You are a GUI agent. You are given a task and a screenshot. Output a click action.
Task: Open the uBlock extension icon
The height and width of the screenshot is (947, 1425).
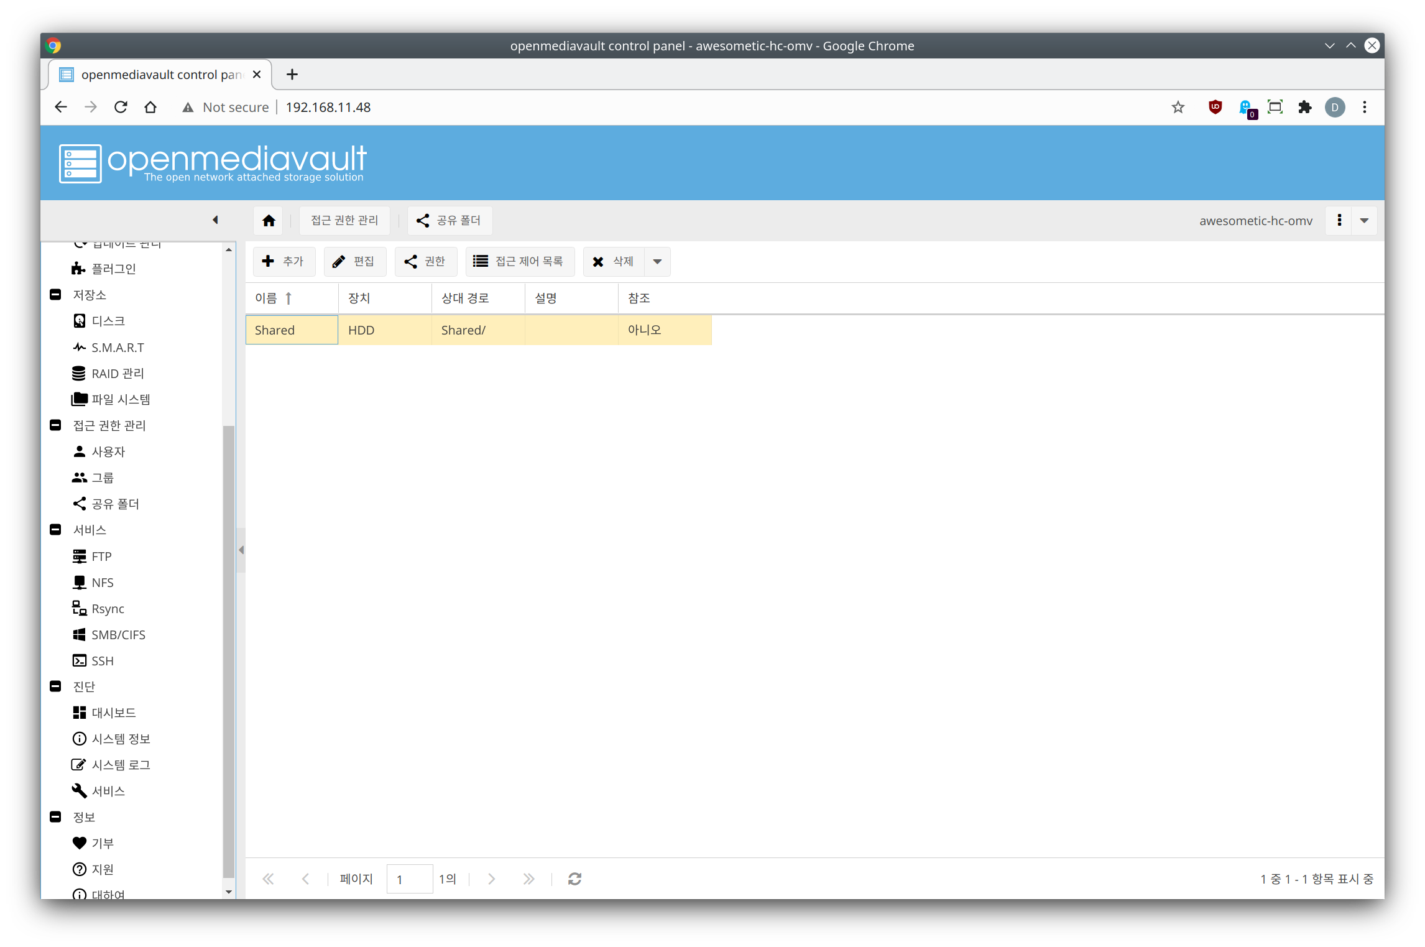point(1215,107)
